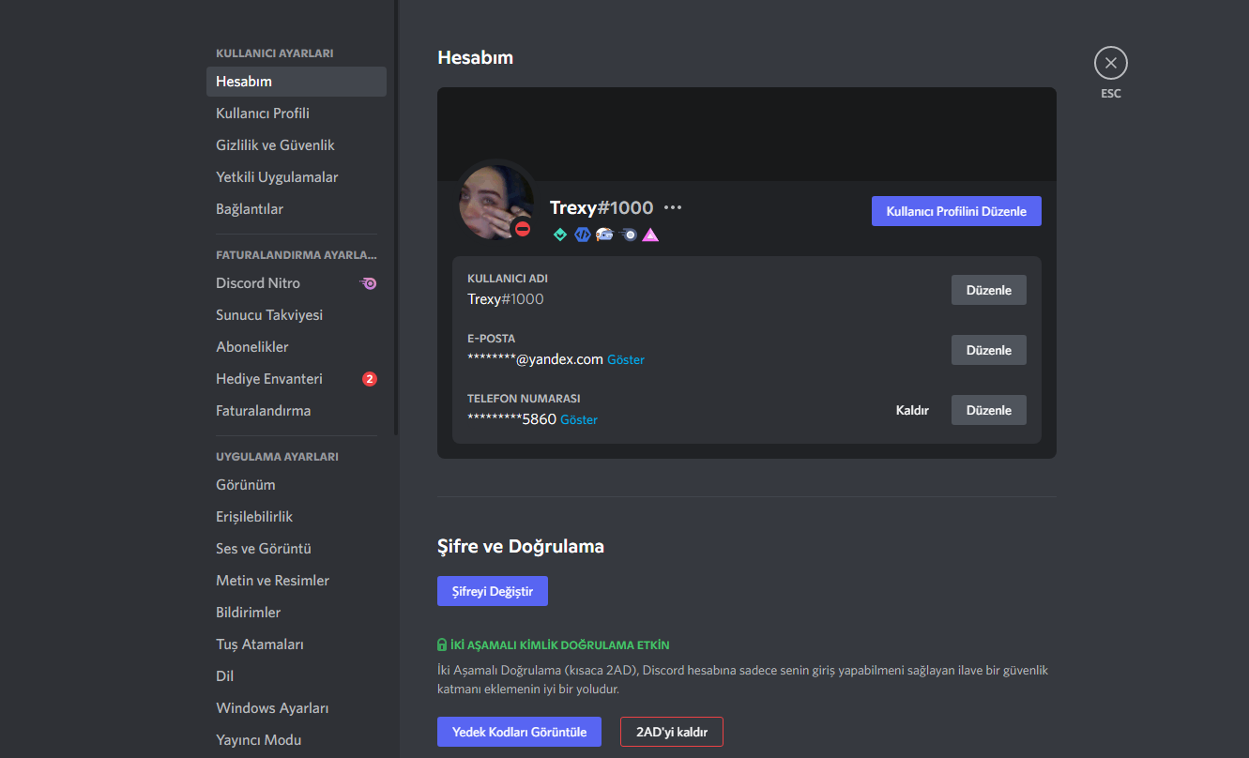Click the Trexy#1000 name in profile header
This screenshot has width=1249, height=758.
(x=602, y=208)
